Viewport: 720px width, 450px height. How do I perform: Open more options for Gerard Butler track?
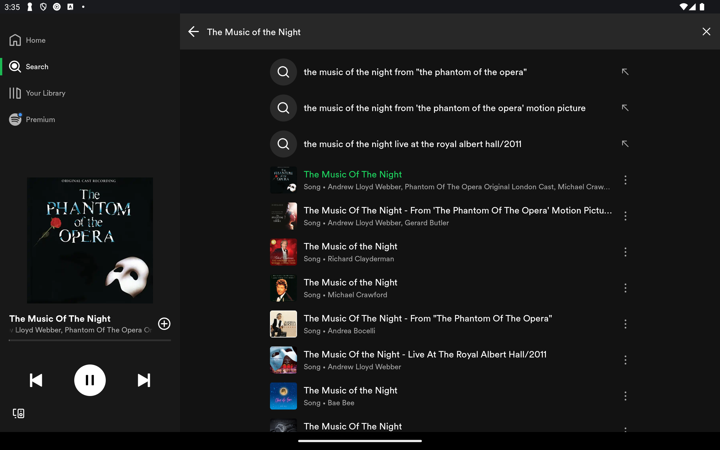coord(625,216)
